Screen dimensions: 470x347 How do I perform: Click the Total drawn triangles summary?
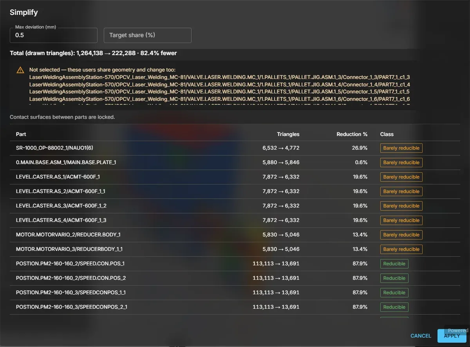(93, 53)
